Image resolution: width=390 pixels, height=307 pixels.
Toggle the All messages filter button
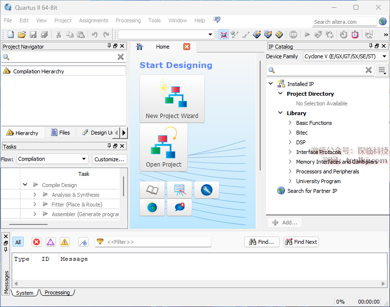pos(18,242)
